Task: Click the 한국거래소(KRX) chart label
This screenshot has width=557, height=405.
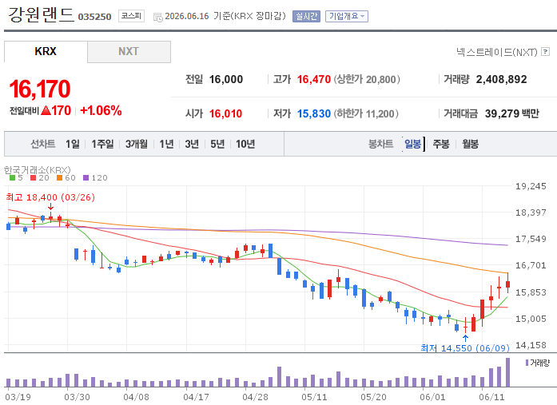Action: click(x=38, y=170)
